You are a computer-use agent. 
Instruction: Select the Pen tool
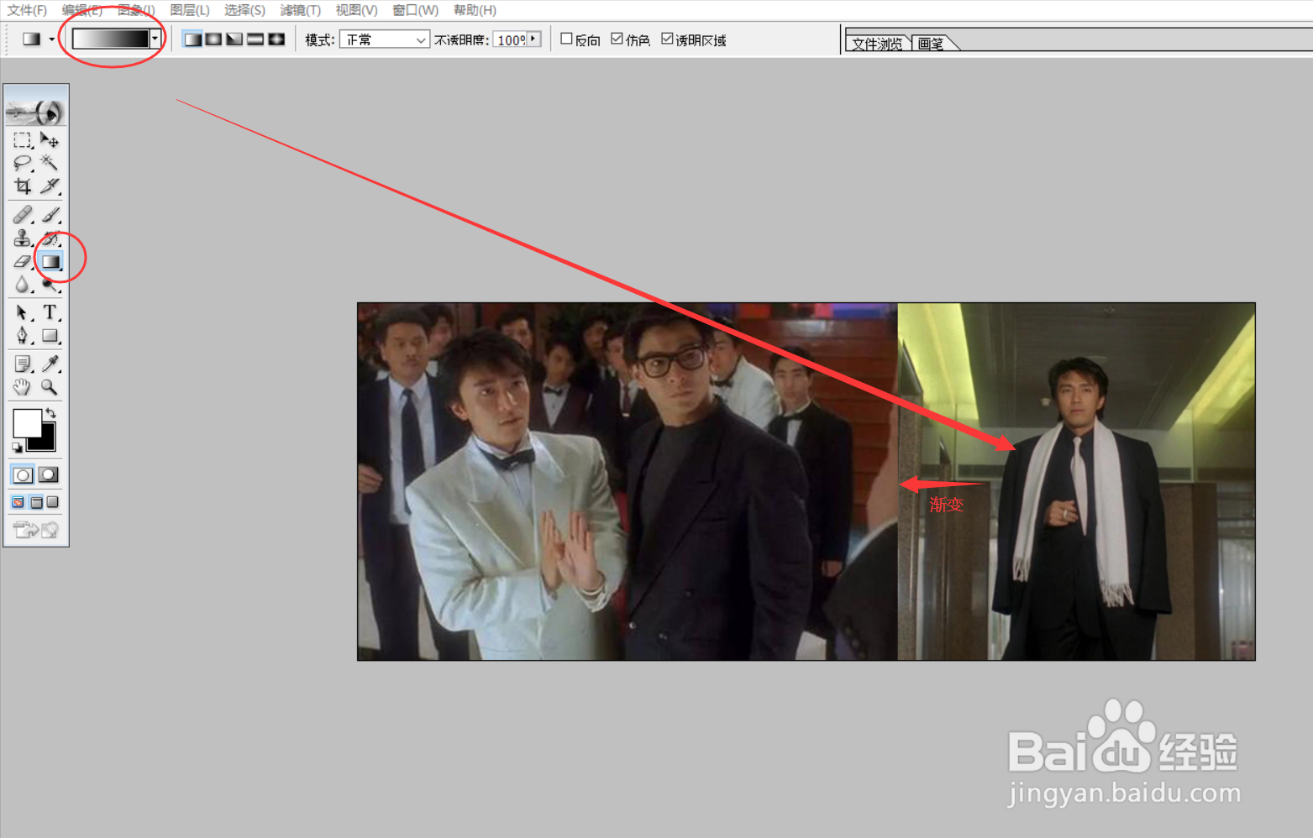pyautogui.click(x=23, y=336)
